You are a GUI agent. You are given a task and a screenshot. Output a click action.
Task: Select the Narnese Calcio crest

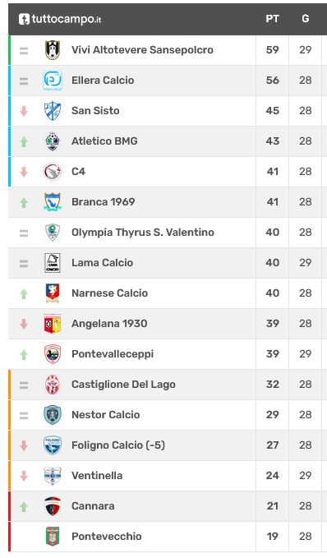point(53,293)
